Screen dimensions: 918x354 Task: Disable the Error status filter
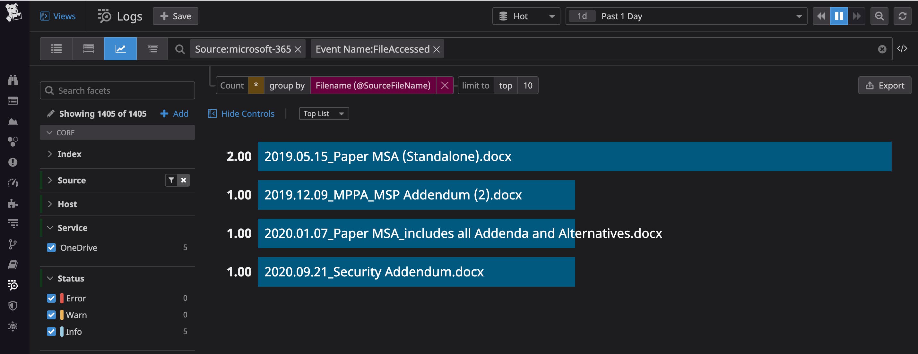coord(51,298)
